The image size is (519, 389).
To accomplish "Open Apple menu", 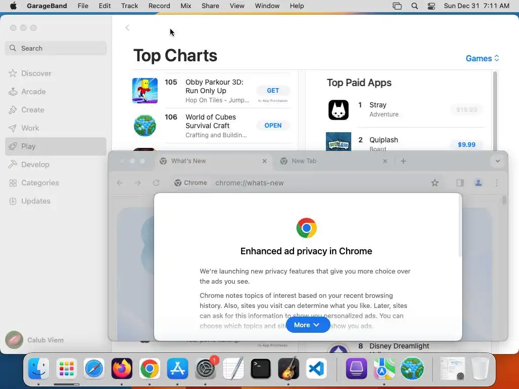I will coord(13,6).
